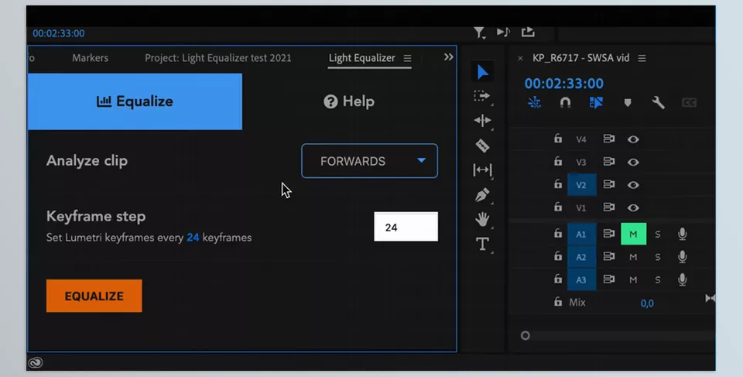Screen dimensions: 743x377
Task: Enable voice-over record on track A3
Action: [x=683, y=279]
